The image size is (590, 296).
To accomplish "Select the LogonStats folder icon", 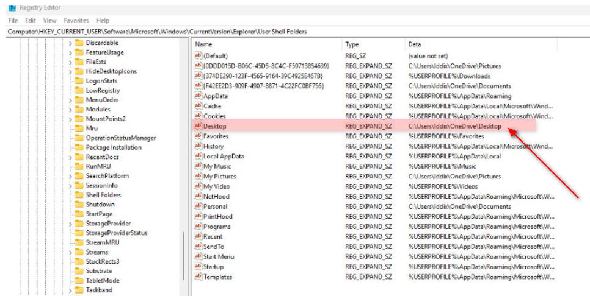I will coord(79,80).
